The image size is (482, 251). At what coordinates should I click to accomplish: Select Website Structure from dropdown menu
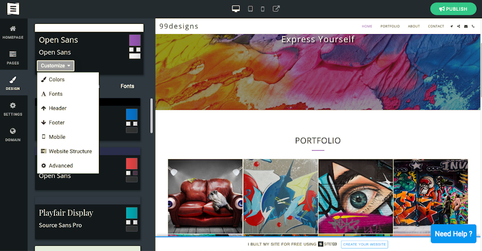(x=70, y=151)
